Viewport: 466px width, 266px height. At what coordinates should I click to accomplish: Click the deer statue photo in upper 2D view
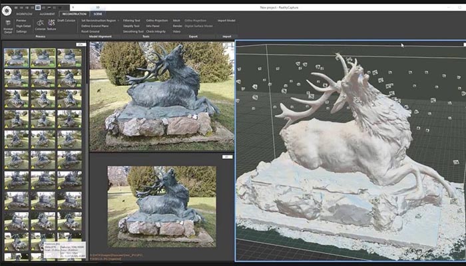point(162,96)
